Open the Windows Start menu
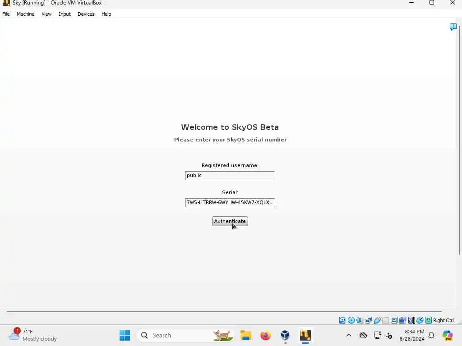This screenshot has height=346, width=462. click(125, 335)
